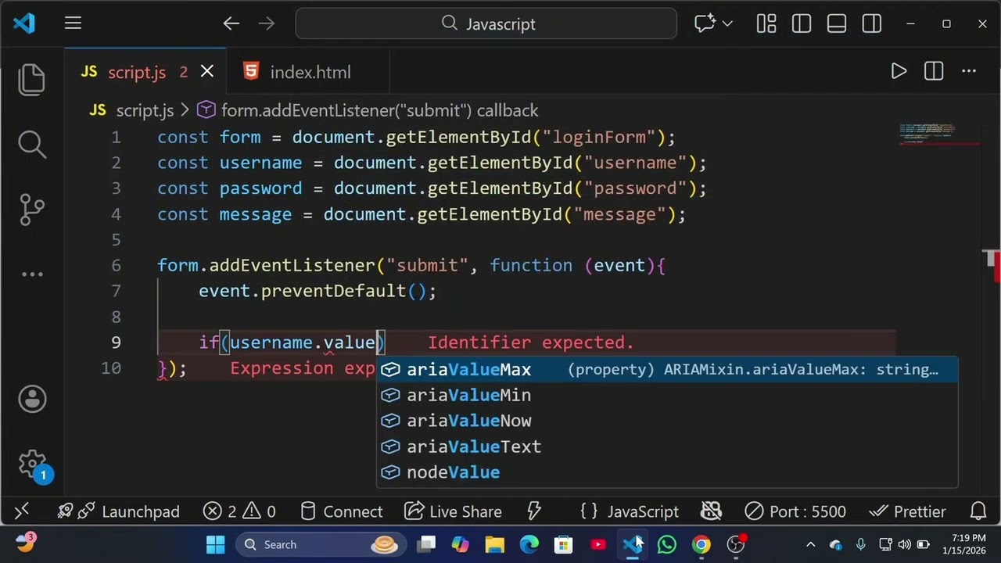The width and height of the screenshot is (1001, 563).
Task: Select ariaValueMax suggestion
Action: click(667, 370)
